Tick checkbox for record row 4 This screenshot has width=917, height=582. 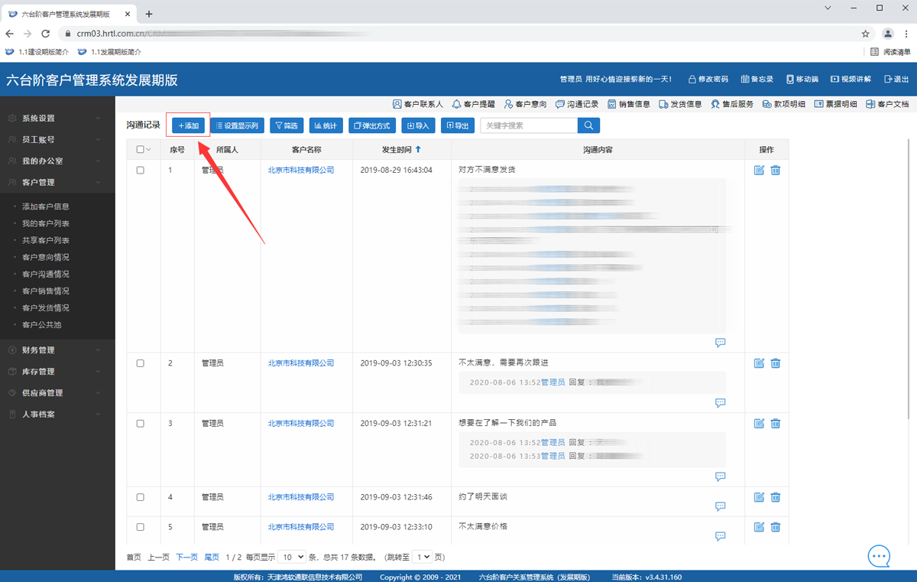[141, 497]
